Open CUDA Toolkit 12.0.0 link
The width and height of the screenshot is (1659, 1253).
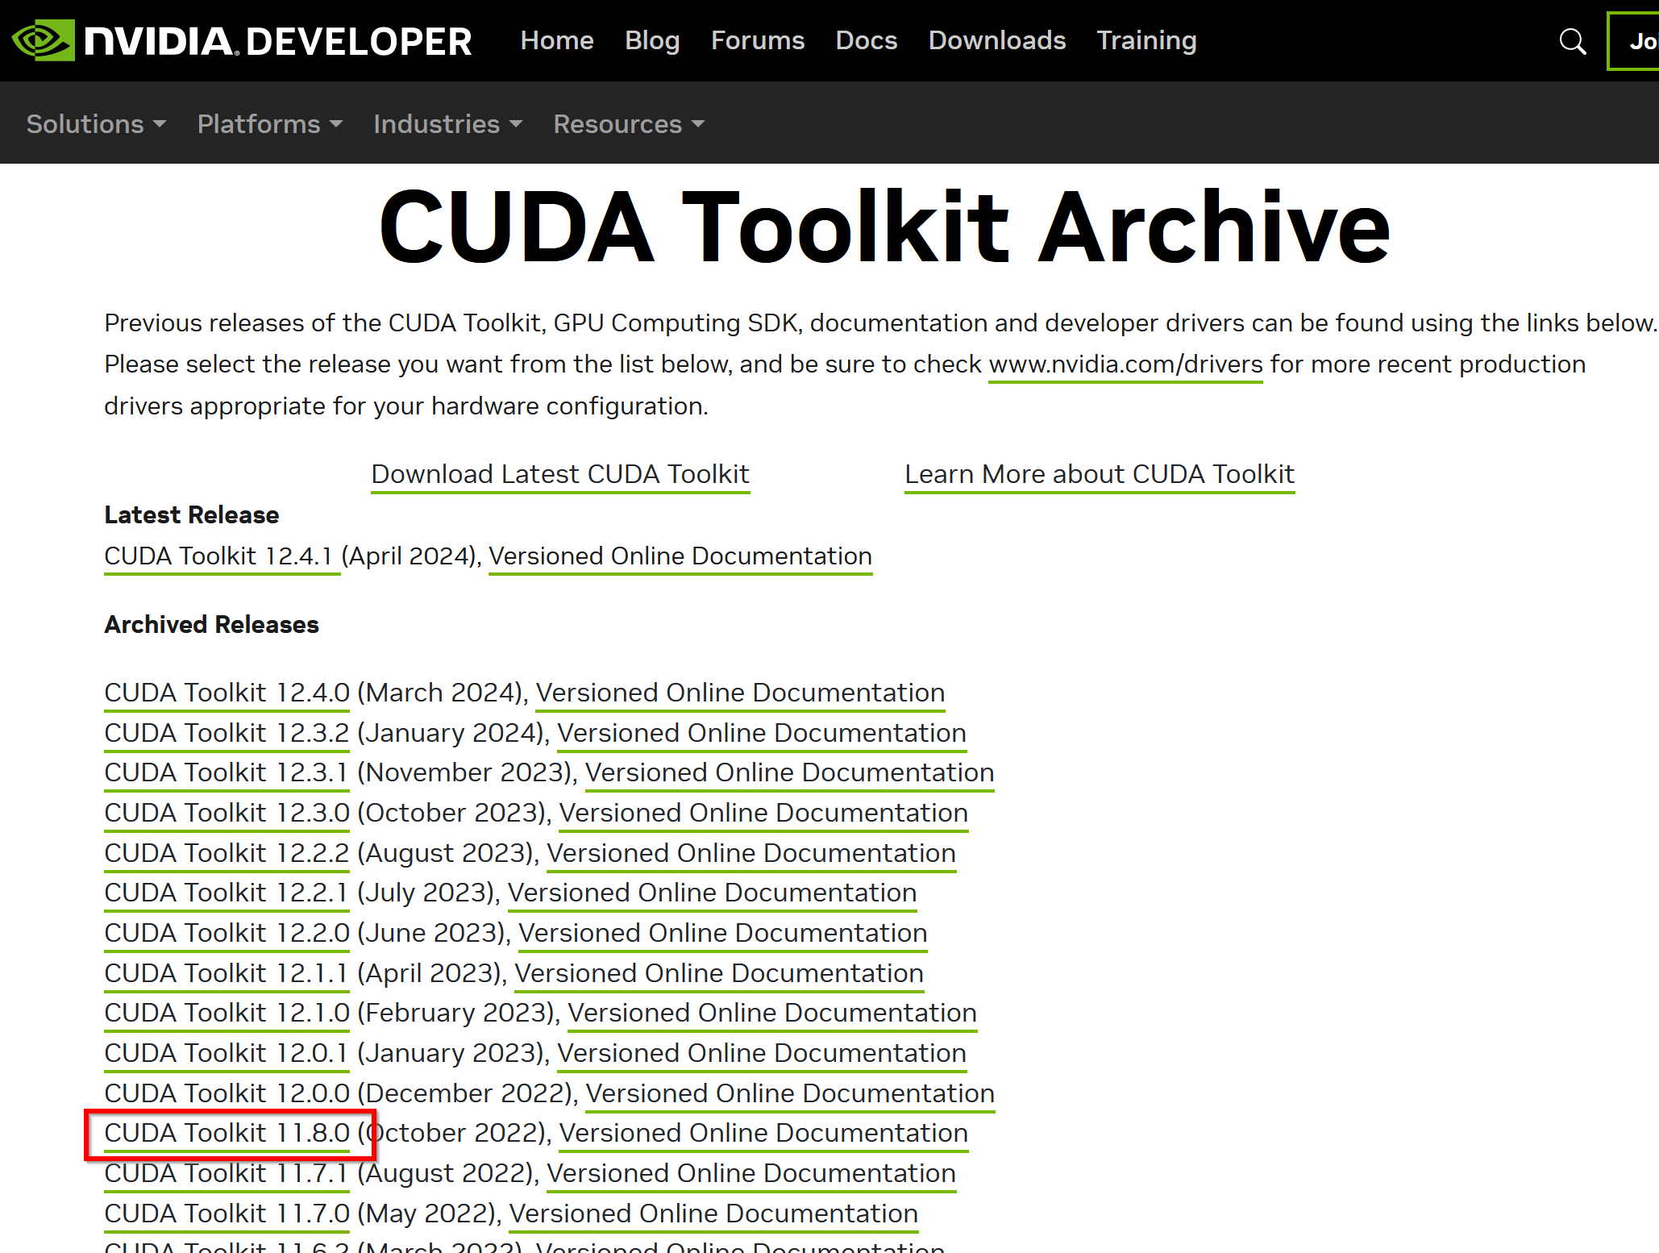pos(227,1093)
